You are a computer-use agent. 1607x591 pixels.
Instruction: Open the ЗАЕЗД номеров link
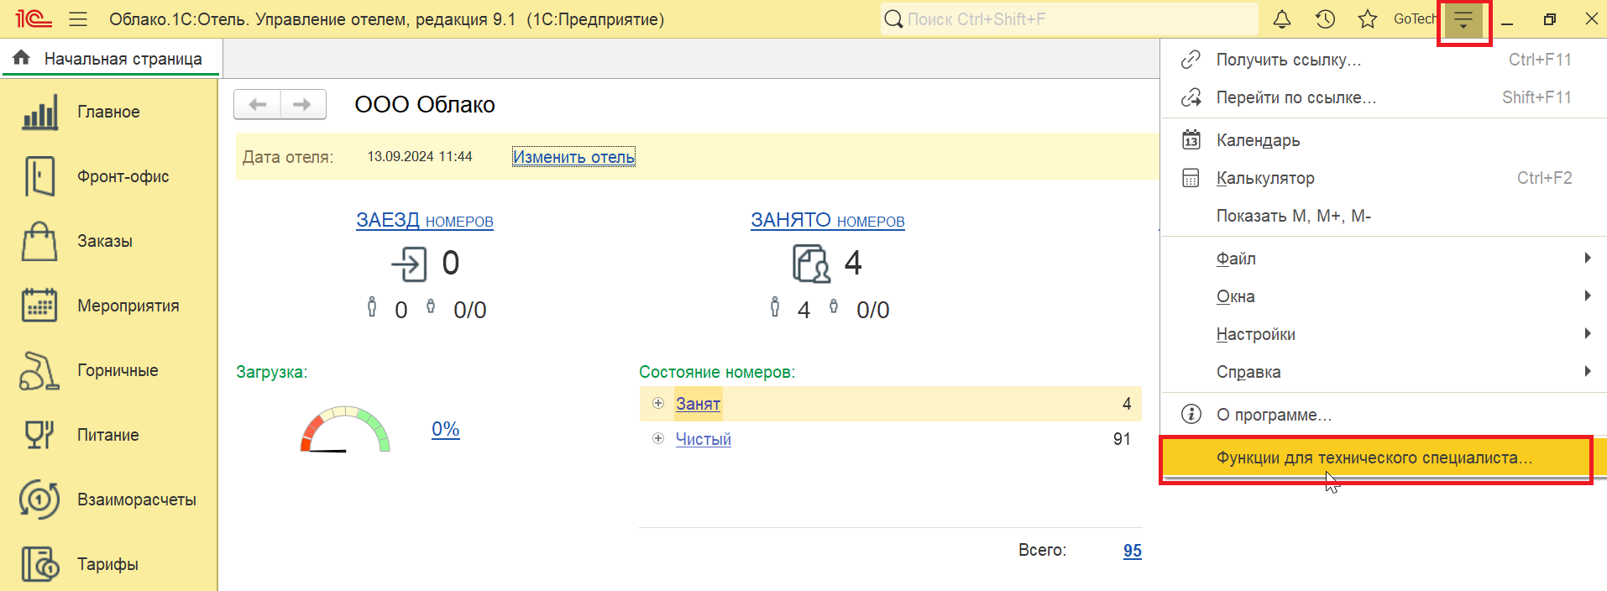click(424, 220)
